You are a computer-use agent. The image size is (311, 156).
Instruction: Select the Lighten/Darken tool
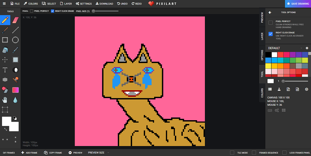[x=16, y=70]
